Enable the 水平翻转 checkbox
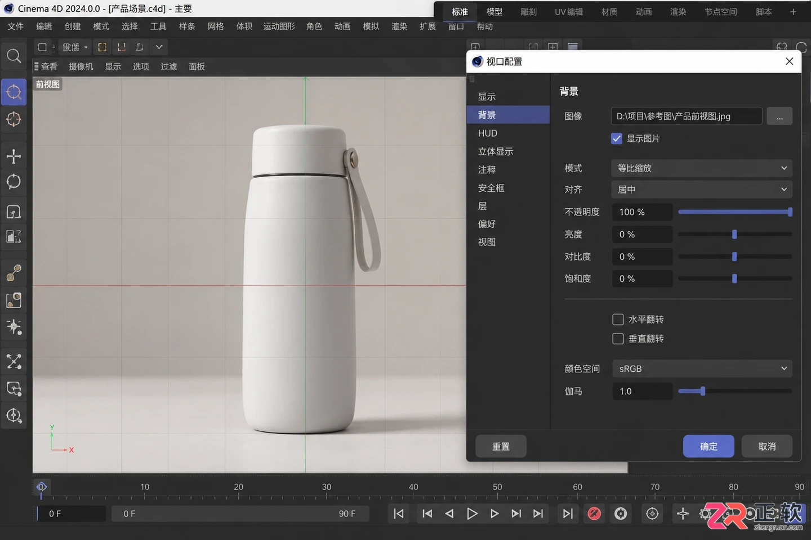The width and height of the screenshot is (811, 540). (618, 319)
